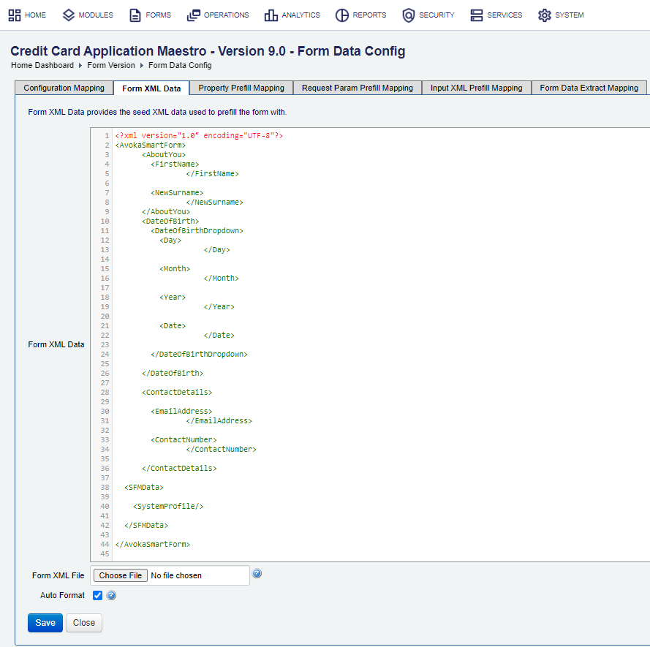
Task: Choose a file to upload Form XML
Action: point(120,575)
